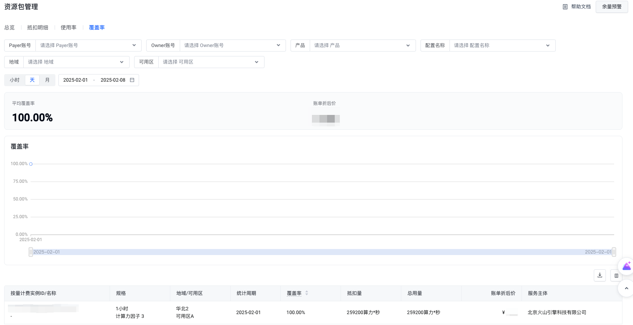Switch to the 总览 tab
The height and width of the screenshot is (325, 633).
(9, 27)
